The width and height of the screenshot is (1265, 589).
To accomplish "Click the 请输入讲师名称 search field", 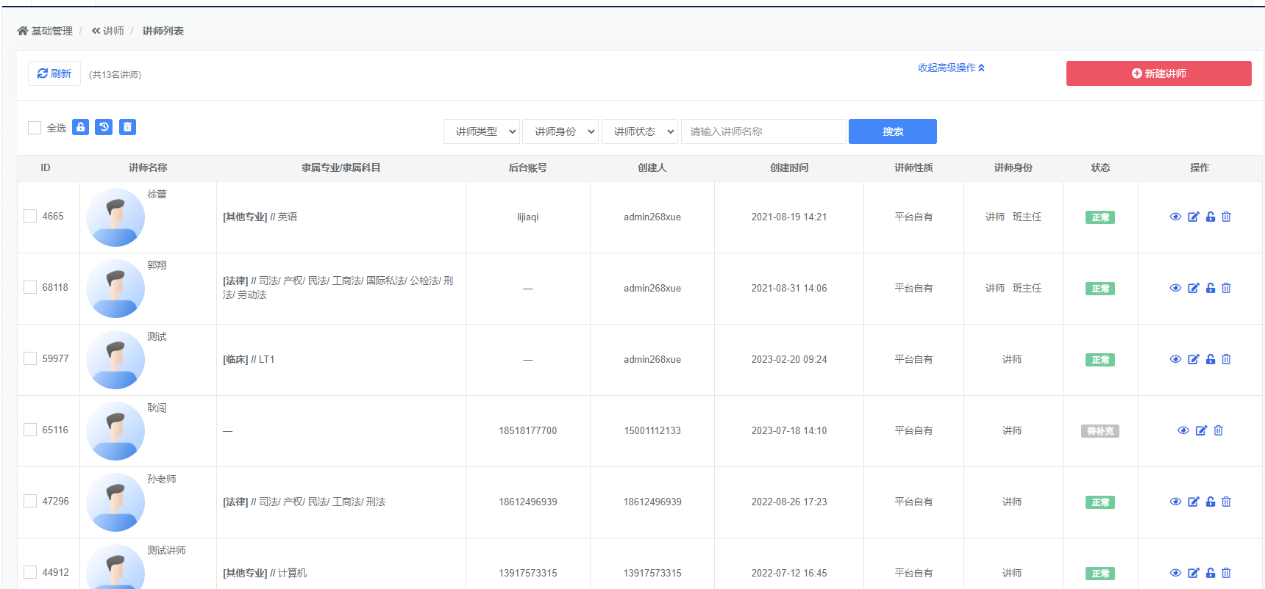I will click(x=763, y=131).
